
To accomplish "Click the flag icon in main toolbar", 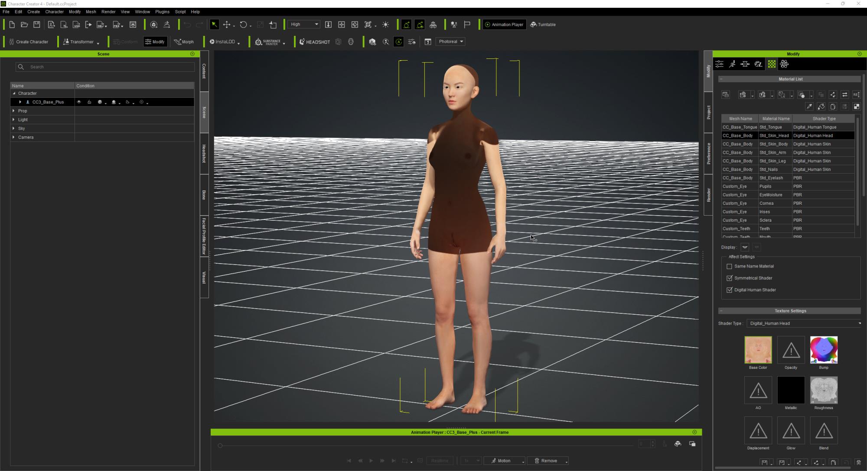I will (467, 25).
